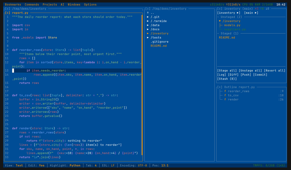291x170 pixels.
Task: Select the report.py editor tab title
Action: point(20,13)
